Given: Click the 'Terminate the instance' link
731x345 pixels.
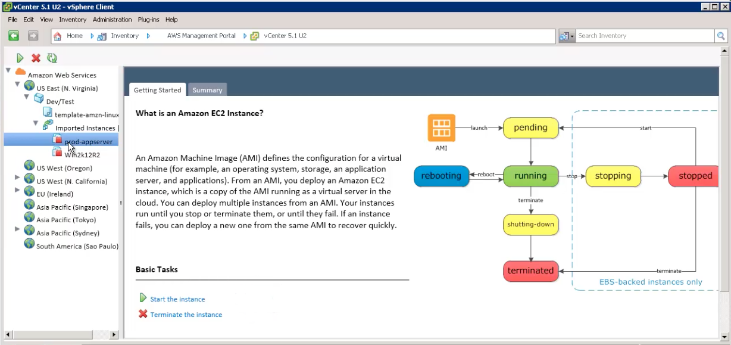Looking at the screenshot, I should [186, 315].
